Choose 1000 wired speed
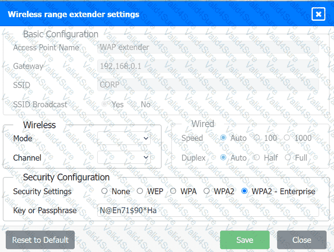The width and height of the screenshot is (334, 252). point(287,138)
